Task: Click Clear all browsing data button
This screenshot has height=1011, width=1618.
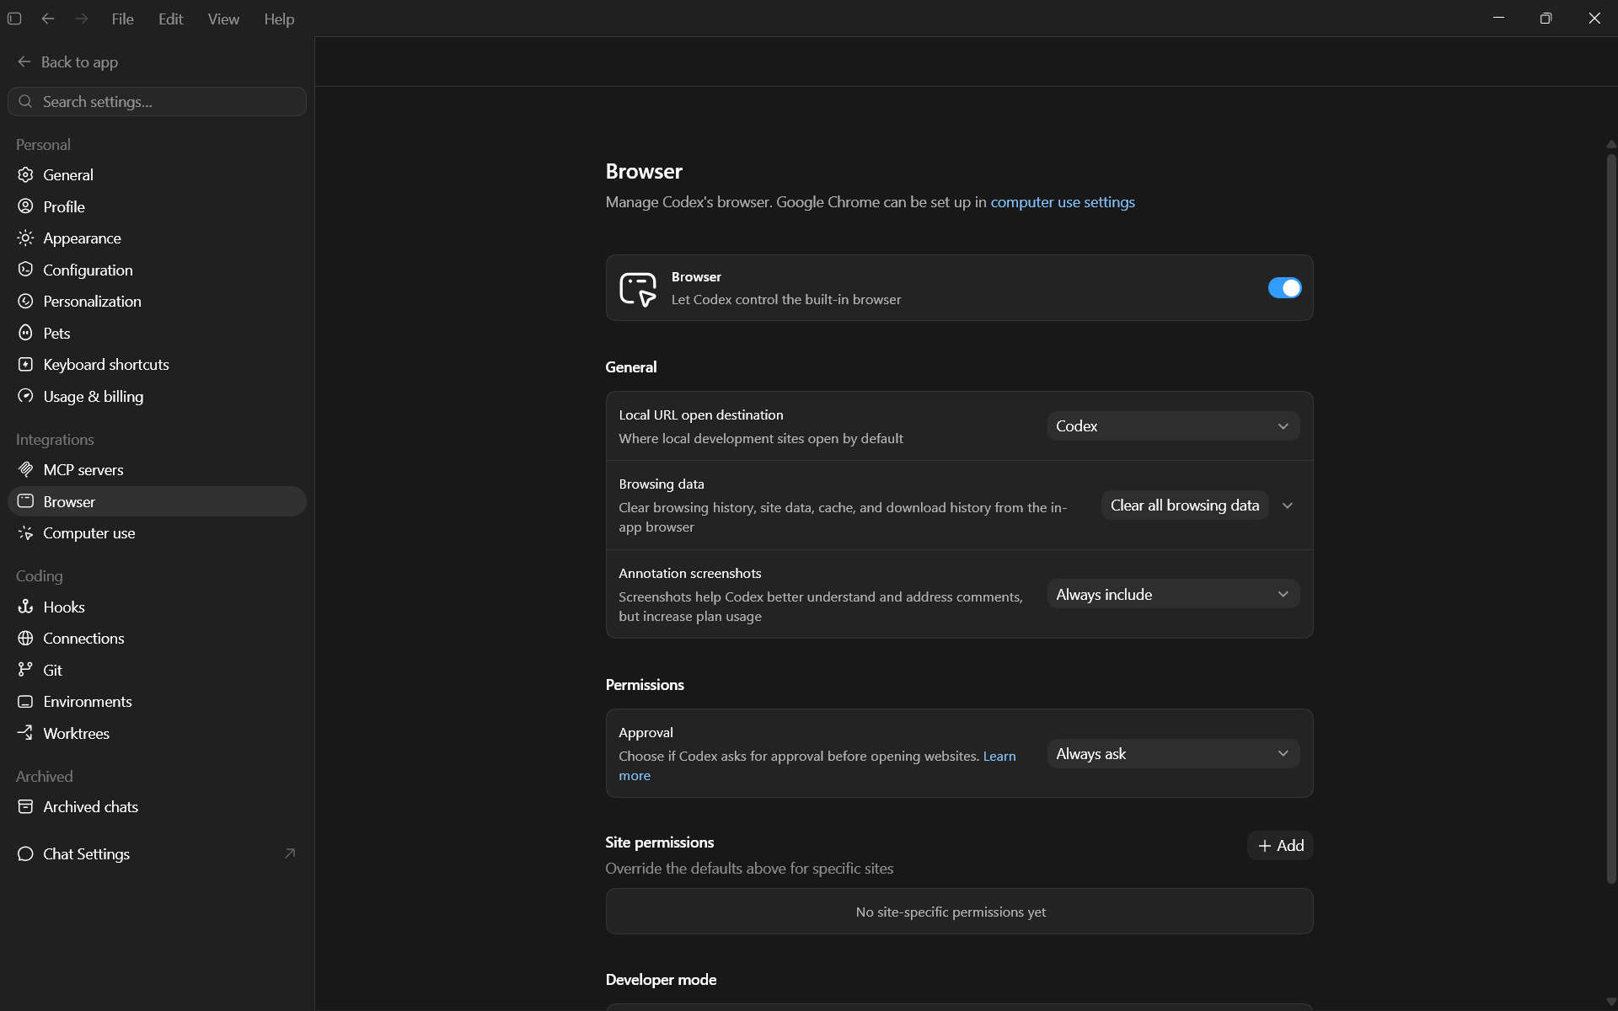Action: tap(1184, 505)
